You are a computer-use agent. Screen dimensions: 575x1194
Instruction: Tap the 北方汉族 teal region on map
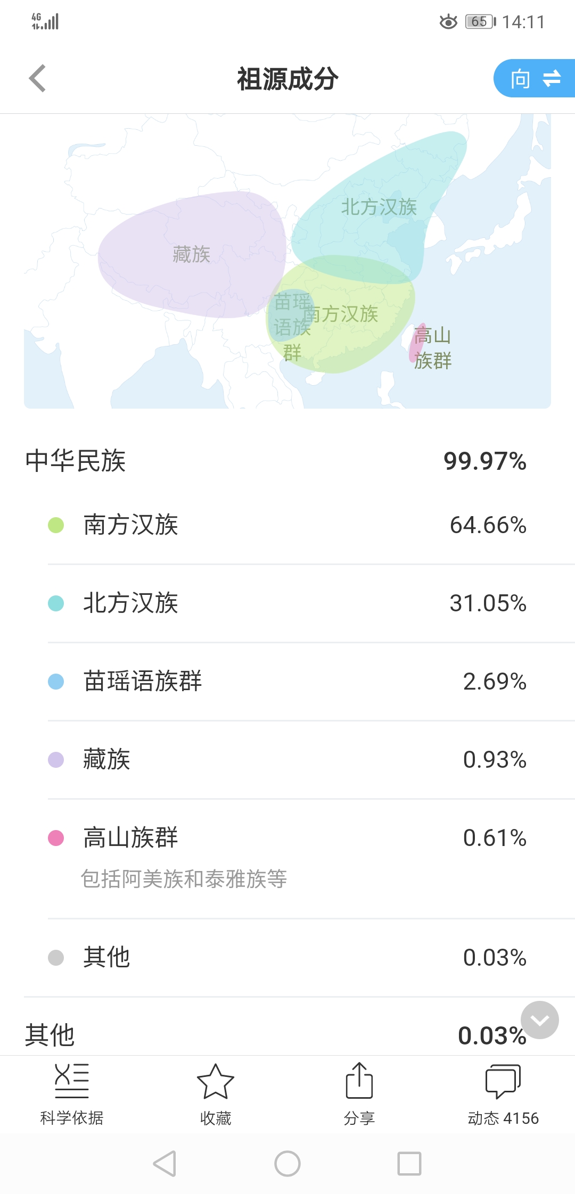point(379,208)
